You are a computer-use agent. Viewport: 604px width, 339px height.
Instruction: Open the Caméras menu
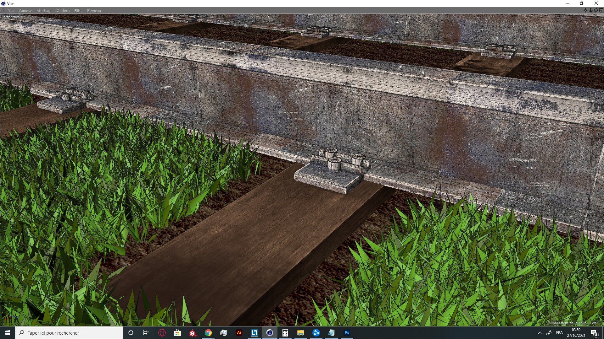(x=25, y=11)
